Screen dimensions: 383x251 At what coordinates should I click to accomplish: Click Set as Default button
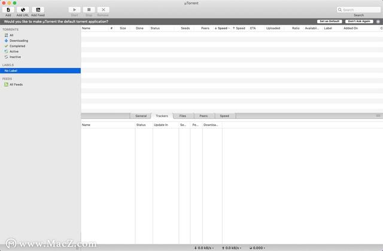pos(330,22)
